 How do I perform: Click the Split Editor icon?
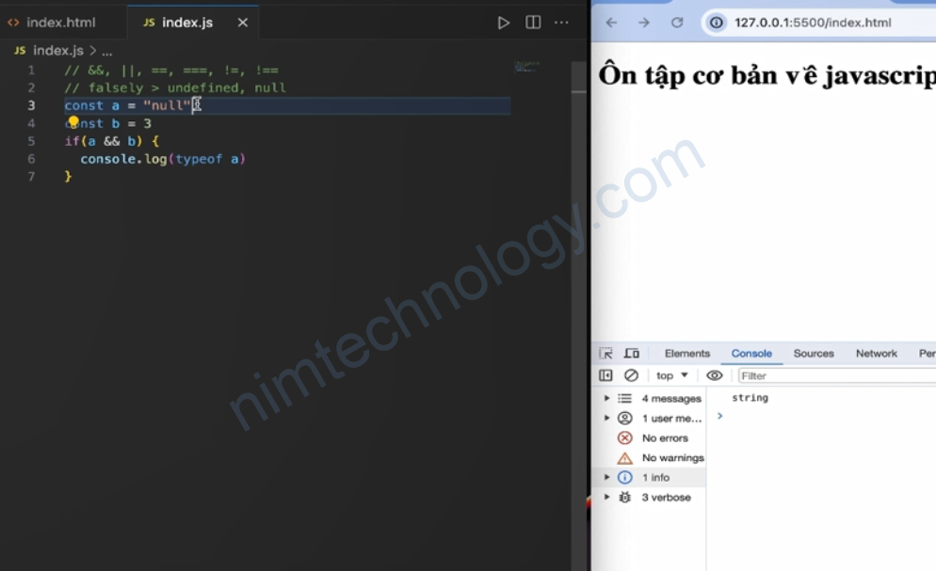pyautogui.click(x=533, y=23)
